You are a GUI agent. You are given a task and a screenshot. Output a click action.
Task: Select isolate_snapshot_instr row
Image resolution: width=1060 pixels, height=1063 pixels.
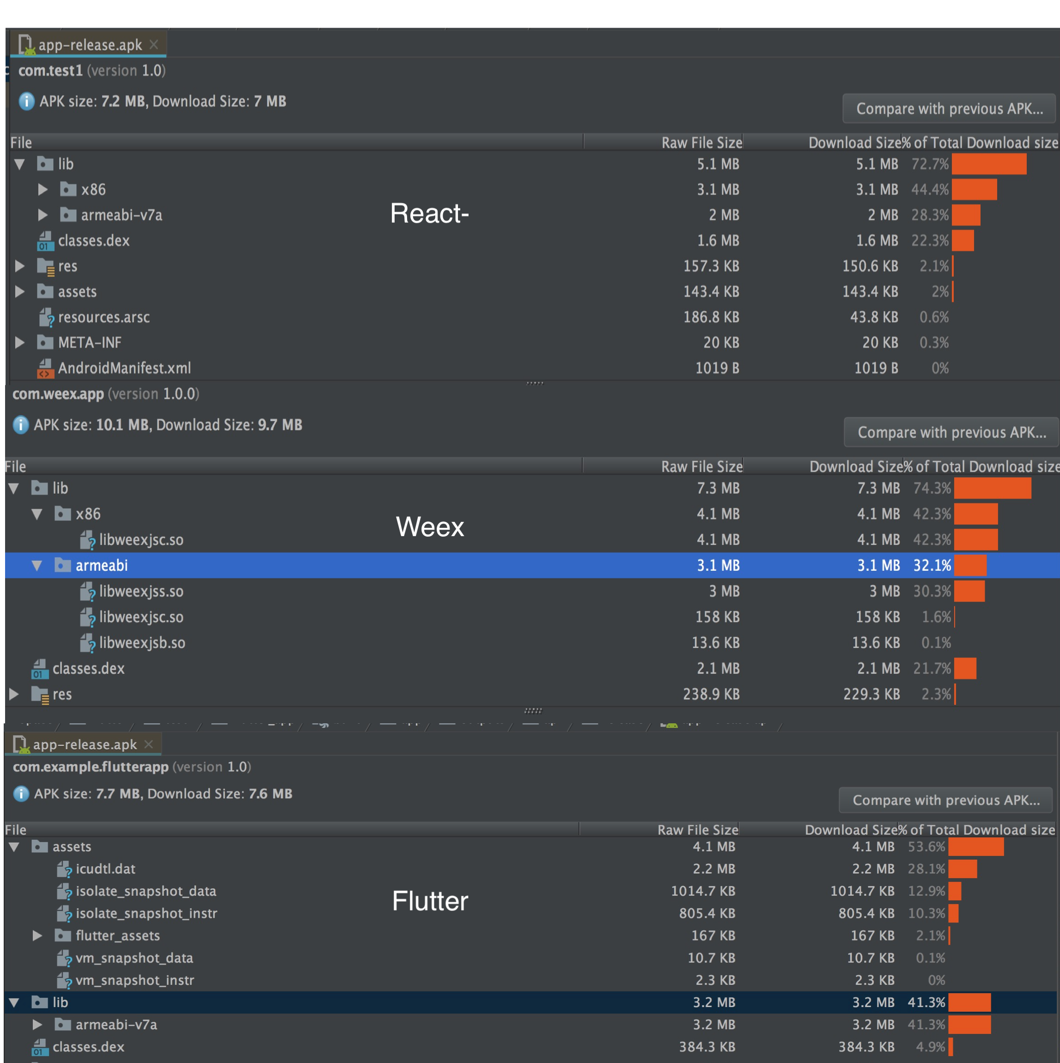pyautogui.click(x=146, y=913)
